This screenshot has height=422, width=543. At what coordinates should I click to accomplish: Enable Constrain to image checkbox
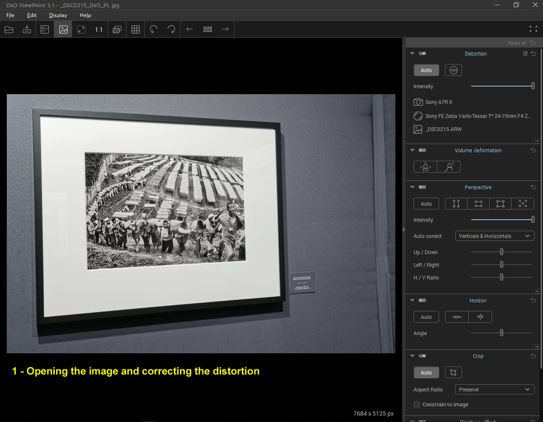tap(417, 404)
